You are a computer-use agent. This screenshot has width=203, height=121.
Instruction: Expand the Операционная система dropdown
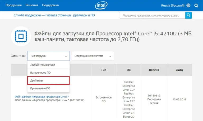93,56
